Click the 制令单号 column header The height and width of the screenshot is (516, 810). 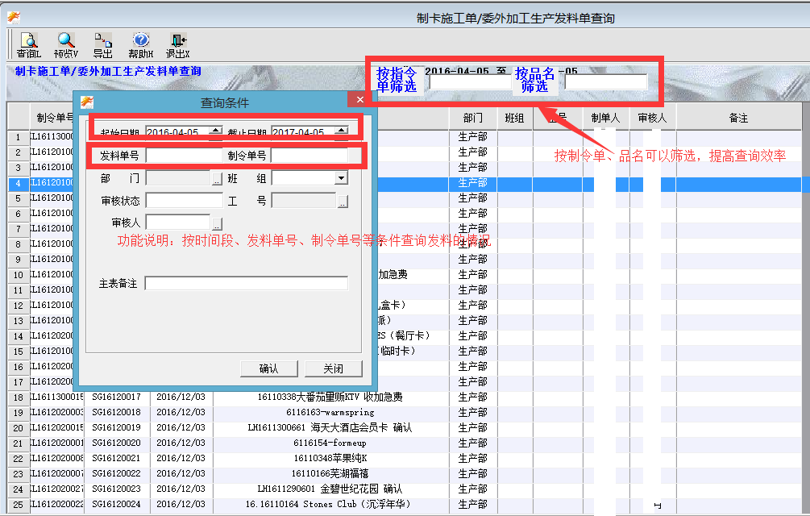pos(56,118)
